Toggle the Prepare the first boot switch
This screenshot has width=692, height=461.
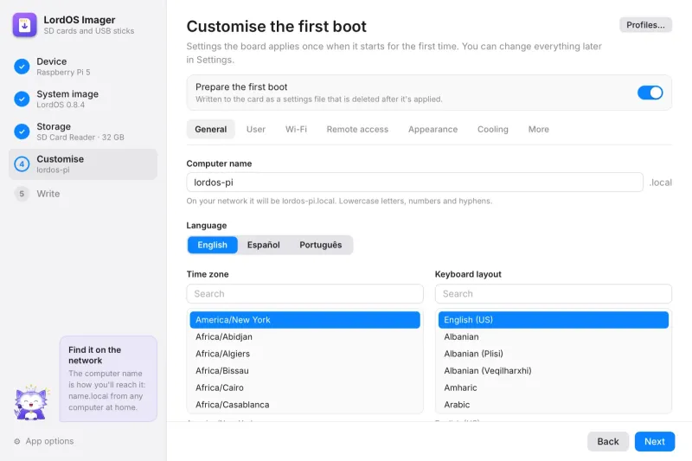(650, 93)
